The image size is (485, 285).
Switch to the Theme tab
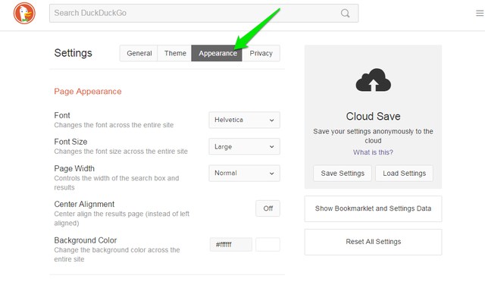[x=175, y=53]
